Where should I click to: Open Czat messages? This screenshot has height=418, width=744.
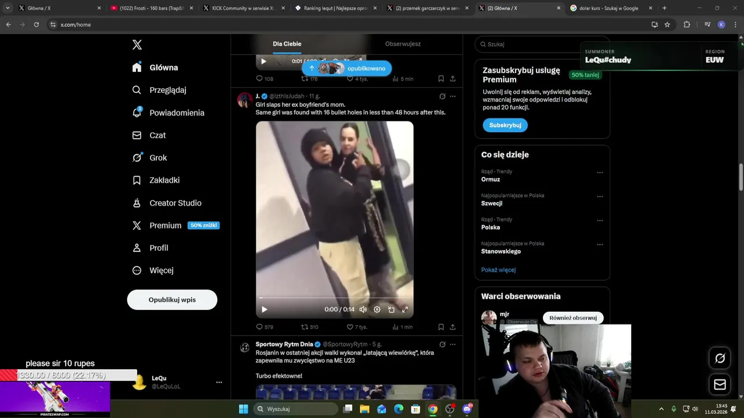coord(149,135)
